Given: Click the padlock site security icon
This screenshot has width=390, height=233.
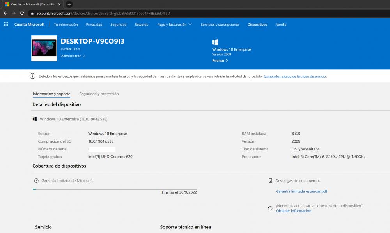Looking at the screenshot, I should (32, 13).
